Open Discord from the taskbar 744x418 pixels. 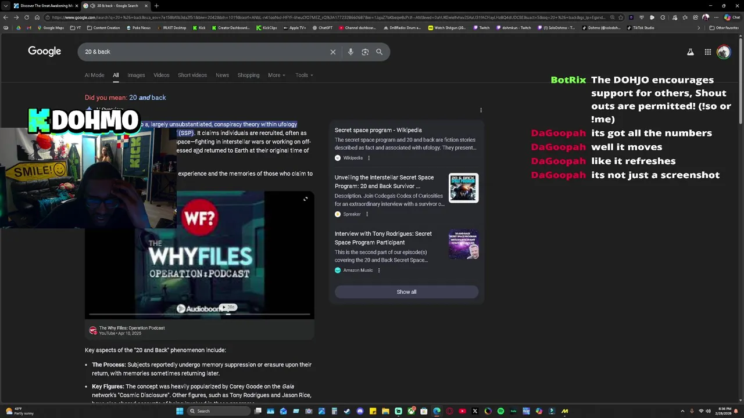click(x=360, y=411)
